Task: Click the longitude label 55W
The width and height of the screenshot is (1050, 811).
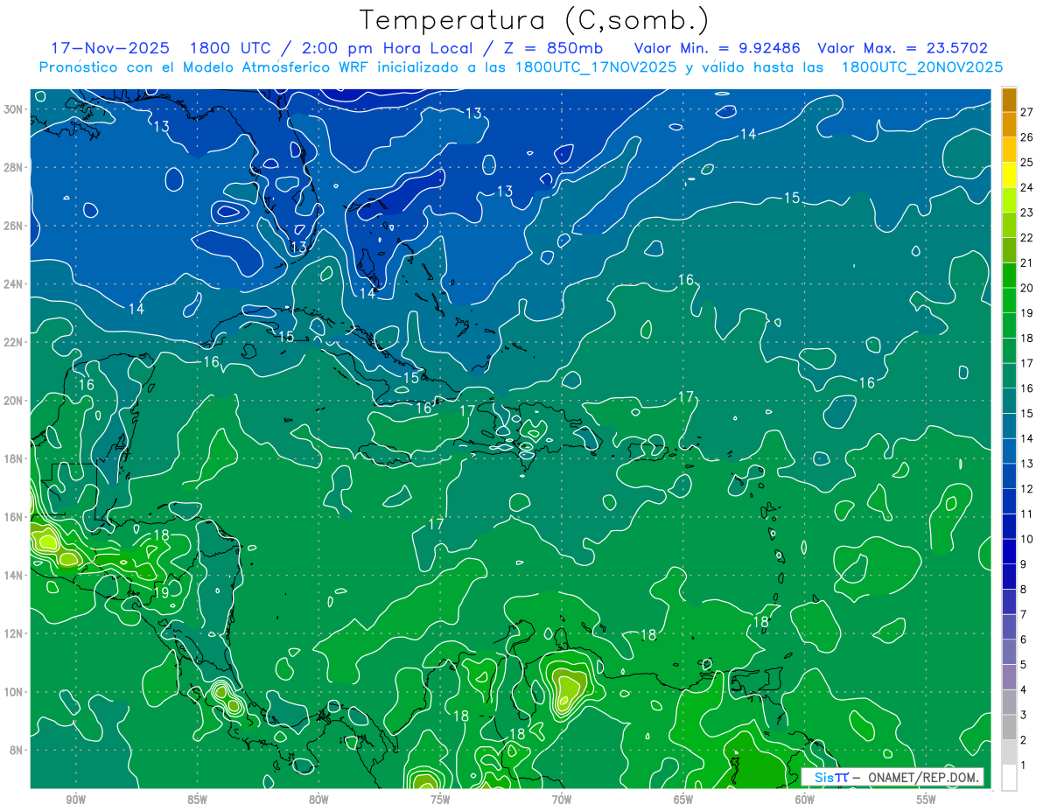Action: tap(927, 800)
